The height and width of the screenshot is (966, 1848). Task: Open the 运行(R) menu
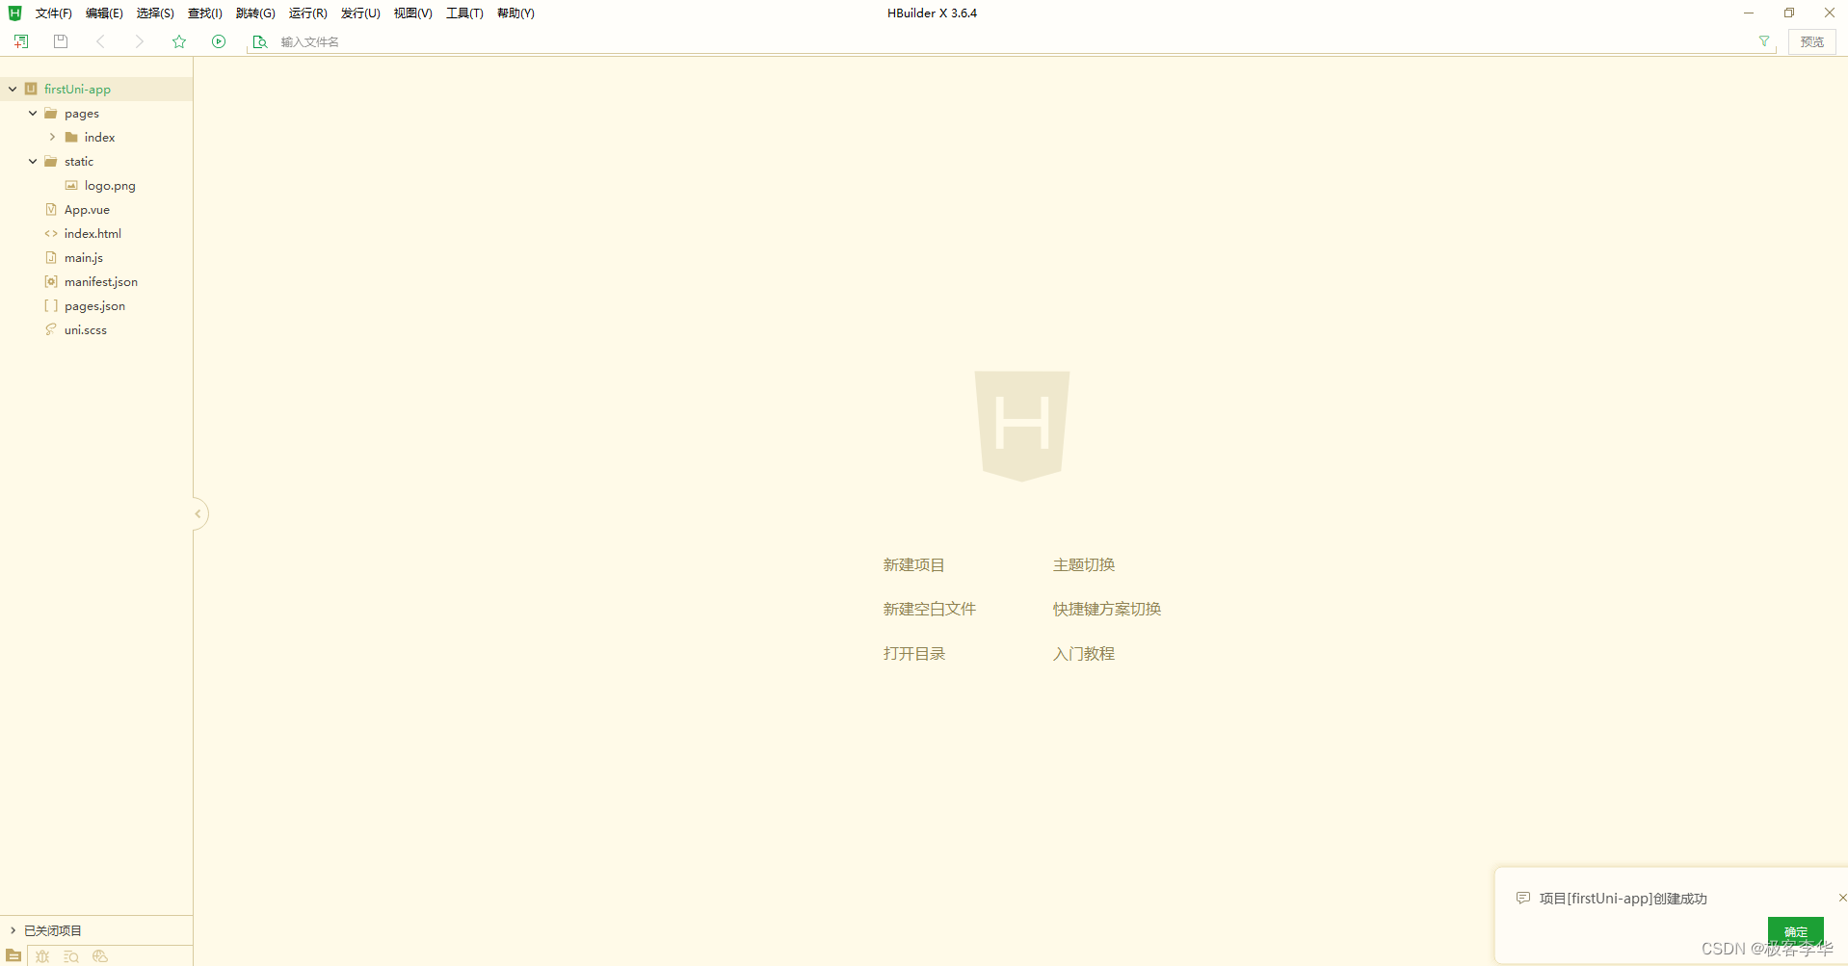(308, 13)
